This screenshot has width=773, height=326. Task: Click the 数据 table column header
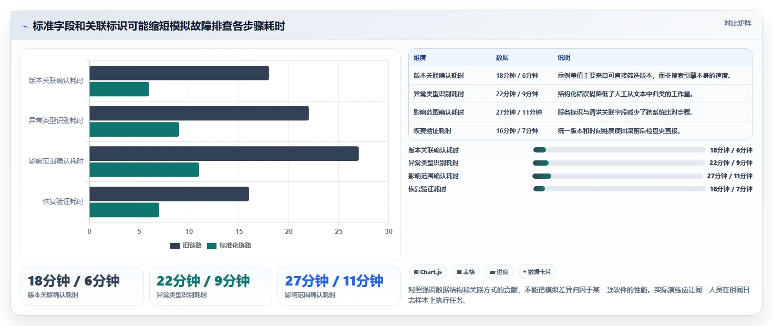tap(502, 57)
